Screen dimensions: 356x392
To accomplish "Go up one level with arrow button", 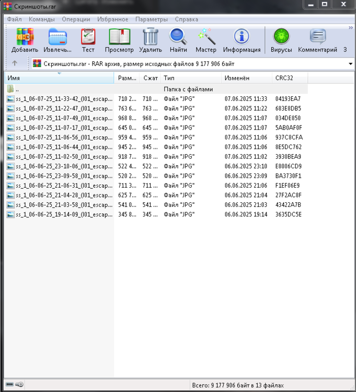I will pyautogui.click(x=15, y=63).
